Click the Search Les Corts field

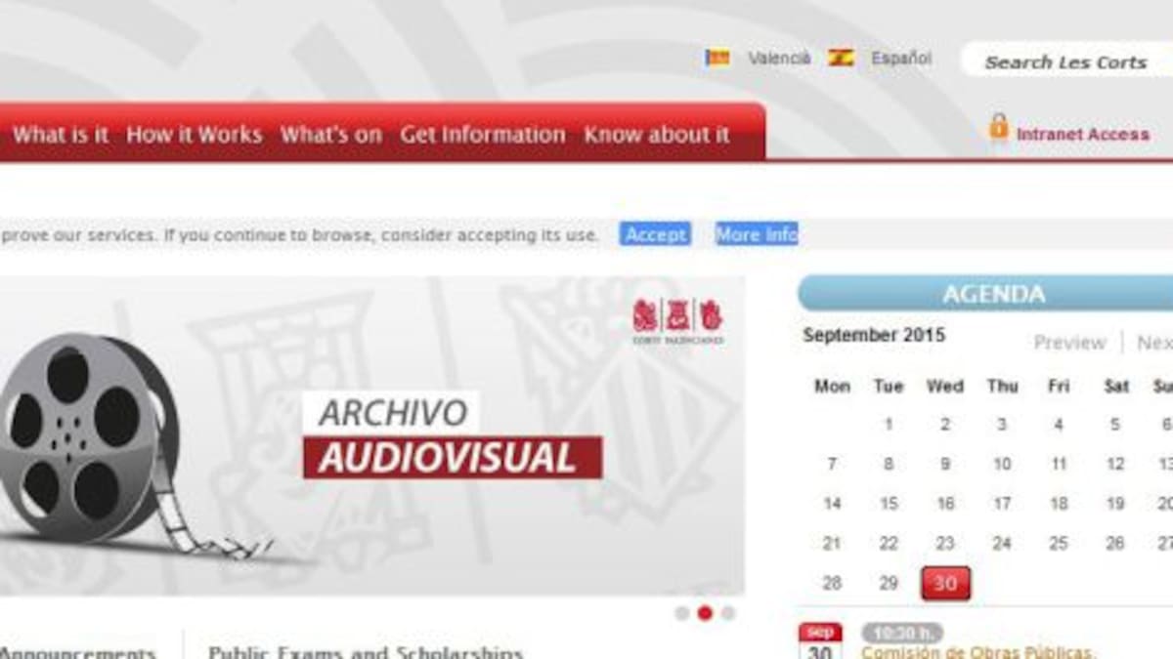tap(1065, 62)
